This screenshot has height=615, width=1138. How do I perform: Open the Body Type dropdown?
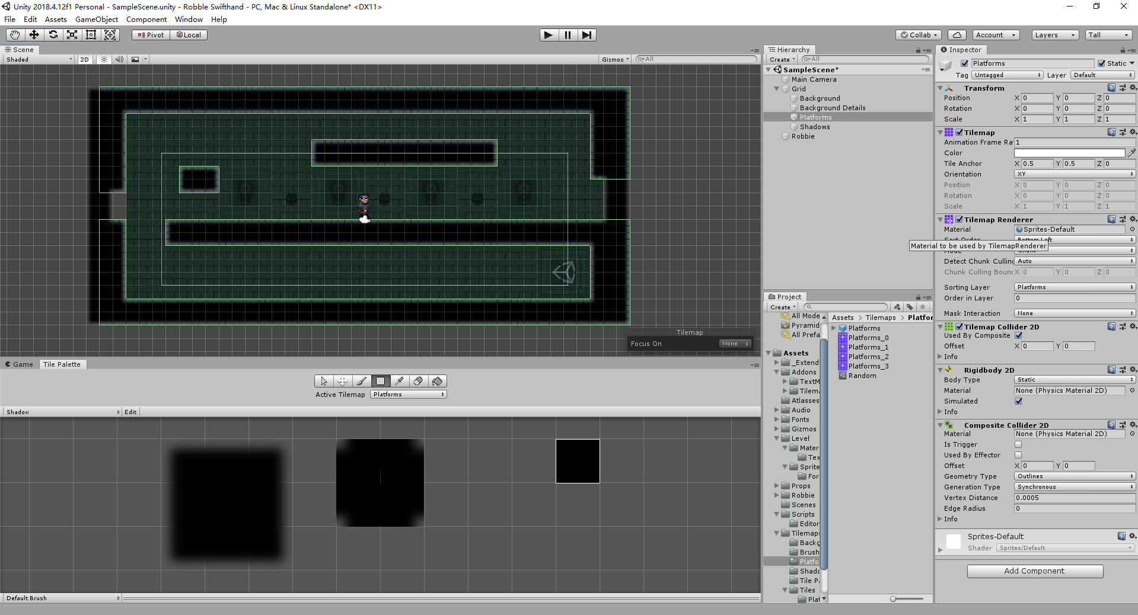1075,380
